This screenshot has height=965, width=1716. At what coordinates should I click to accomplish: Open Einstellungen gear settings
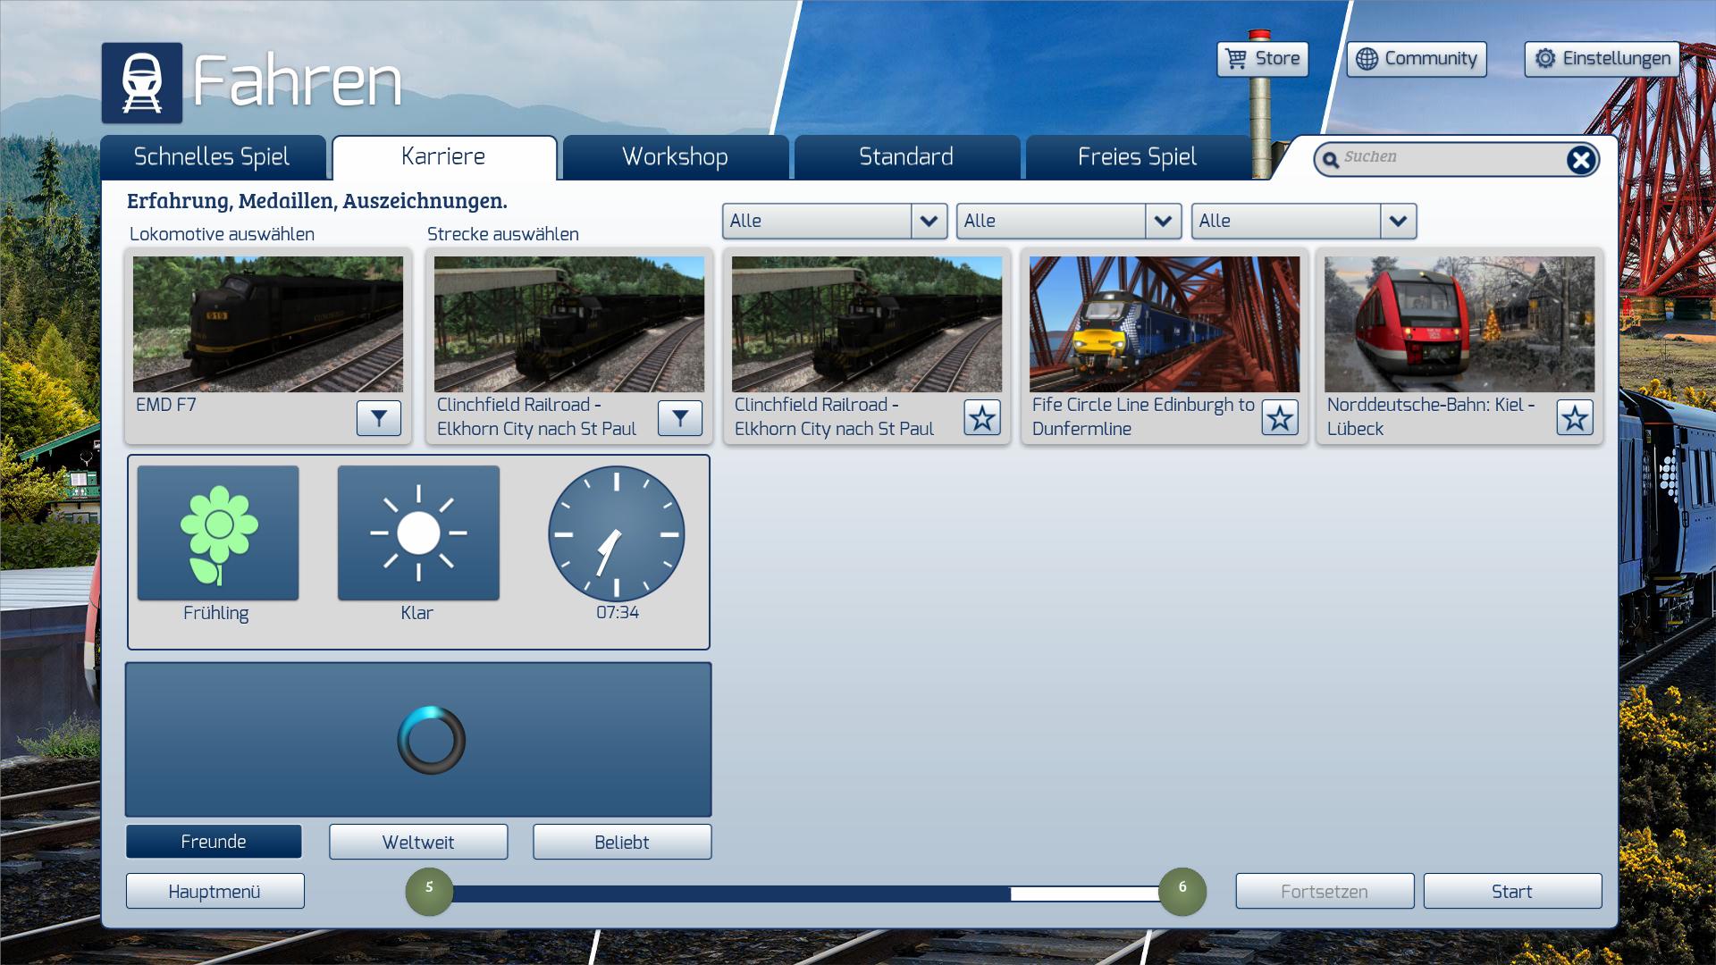point(1602,59)
